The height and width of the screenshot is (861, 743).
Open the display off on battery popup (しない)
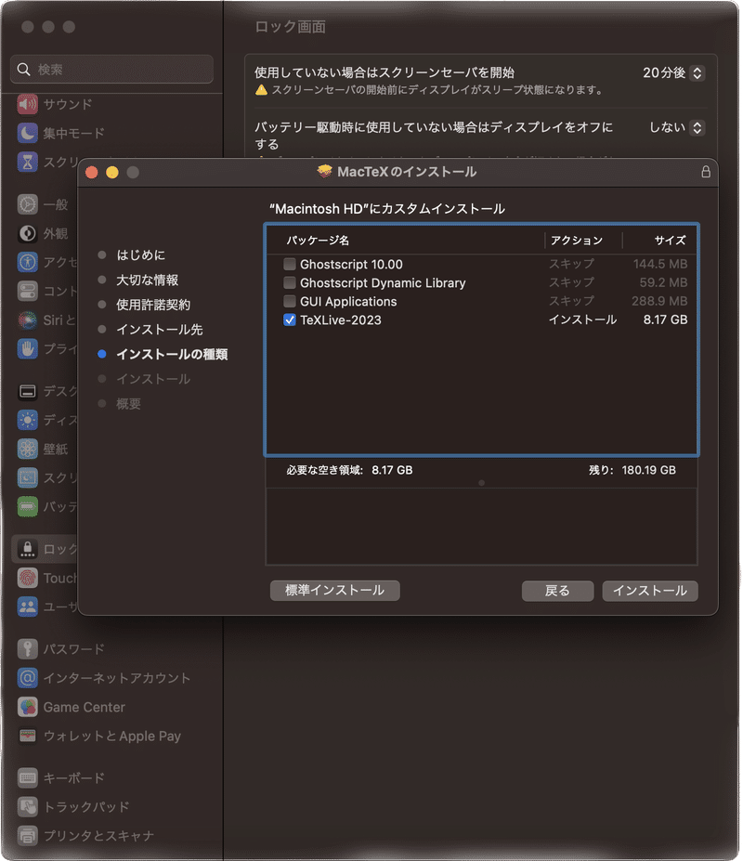pos(697,128)
